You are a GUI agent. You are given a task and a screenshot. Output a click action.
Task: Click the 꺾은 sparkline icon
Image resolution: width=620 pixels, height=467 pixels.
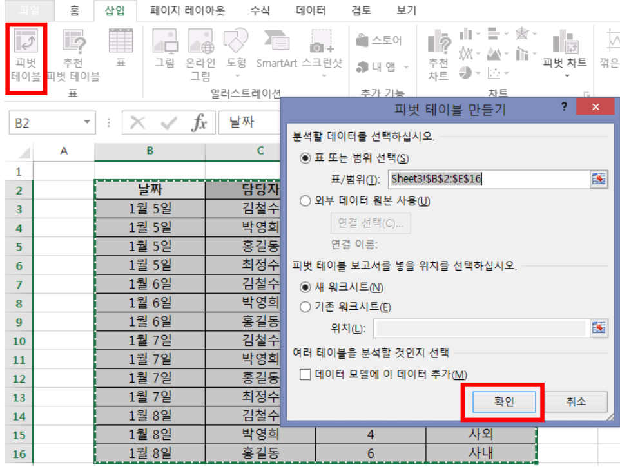click(610, 48)
